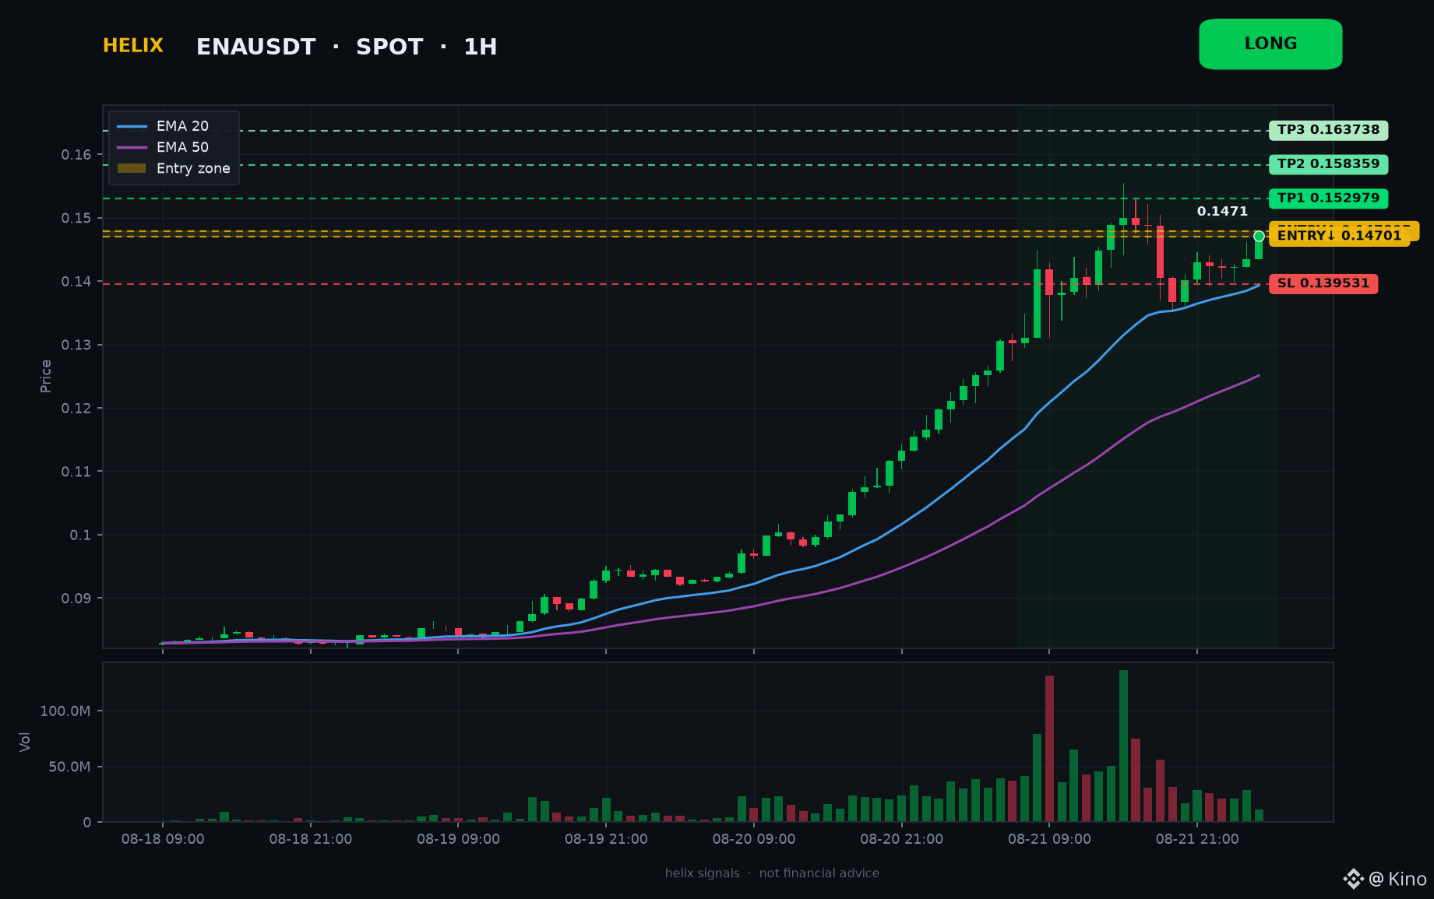Click the 100.0M volume axis label
Image resolution: width=1434 pixels, height=899 pixels.
point(65,711)
